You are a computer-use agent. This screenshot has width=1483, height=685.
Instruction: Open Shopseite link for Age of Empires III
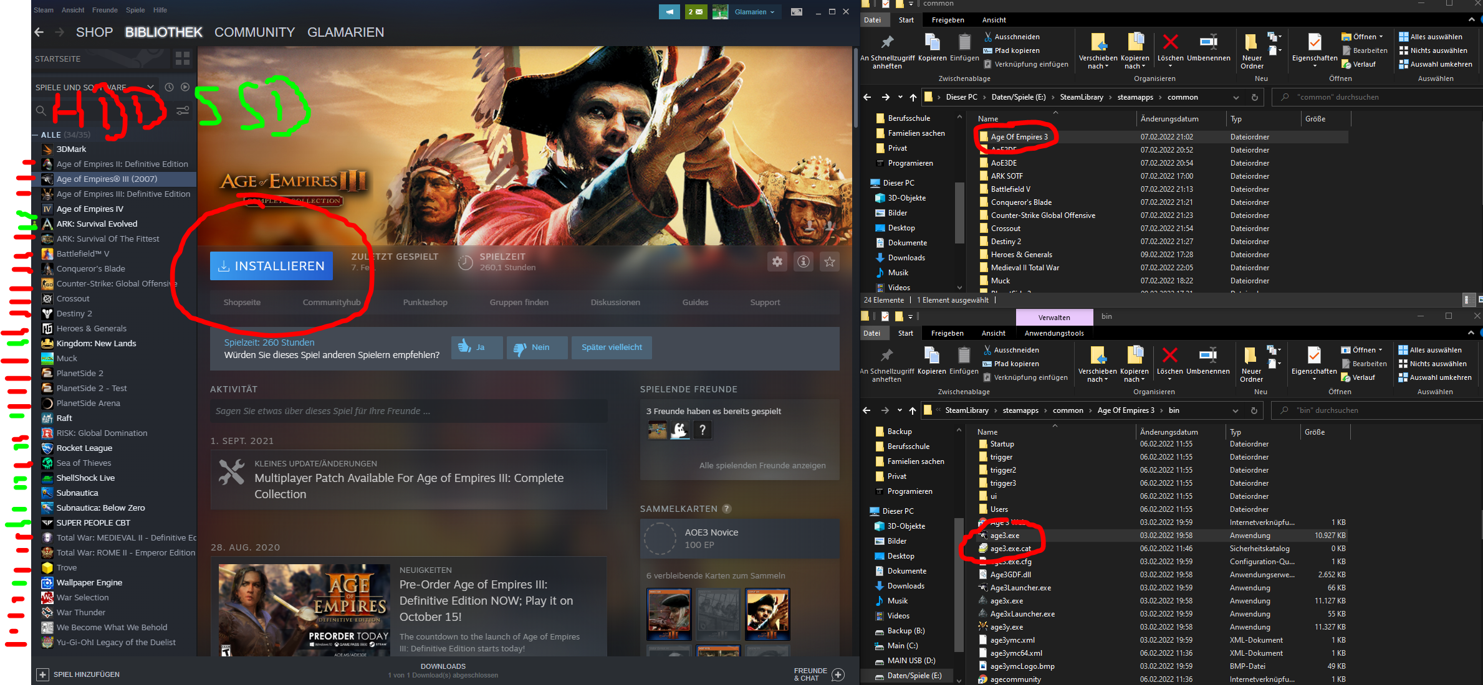coord(242,302)
